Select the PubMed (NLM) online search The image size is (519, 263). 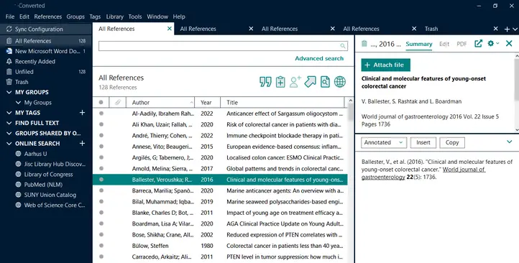coord(43,185)
